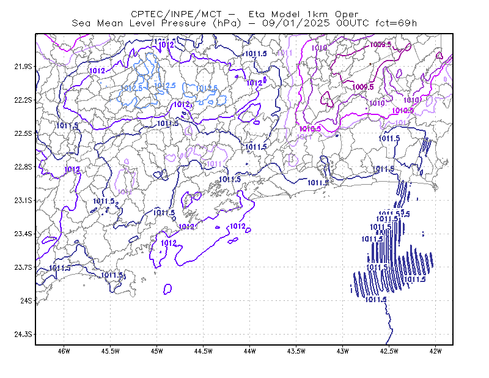Image resolution: width=489 pixels, height=378 pixels.
Task: Click the 22.5S latitude axis label
Action: (23, 133)
